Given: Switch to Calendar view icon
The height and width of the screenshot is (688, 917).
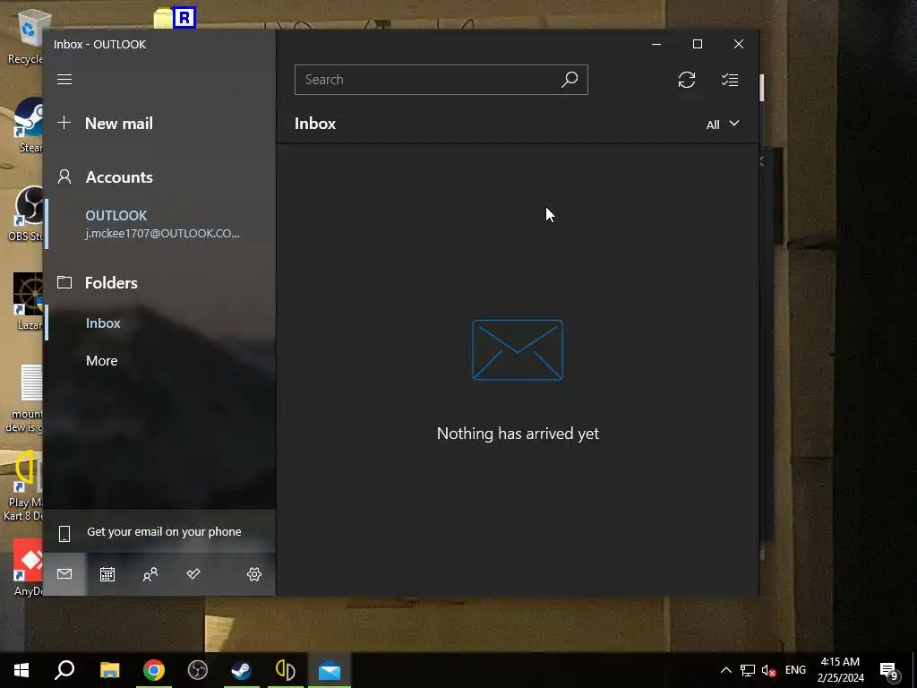Looking at the screenshot, I should coord(107,574).
